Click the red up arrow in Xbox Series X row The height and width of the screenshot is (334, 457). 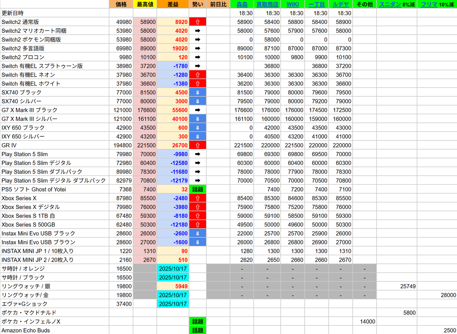point(197,198)
